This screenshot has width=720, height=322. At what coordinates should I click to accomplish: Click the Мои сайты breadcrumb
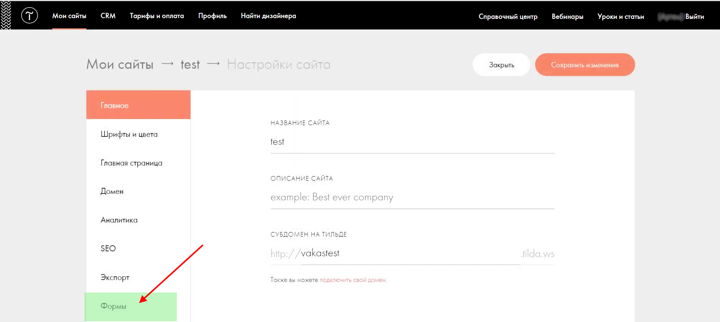[120, 65]
